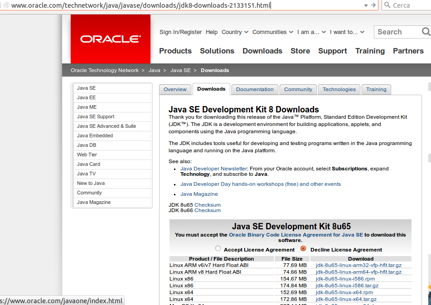The width and height of the screenshot is (431, 305).
Task: Open Java TV in the sidebar
Action: coord(112,174)
